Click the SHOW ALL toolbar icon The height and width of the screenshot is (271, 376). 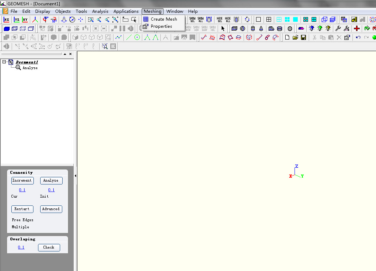tap(201, 20)
